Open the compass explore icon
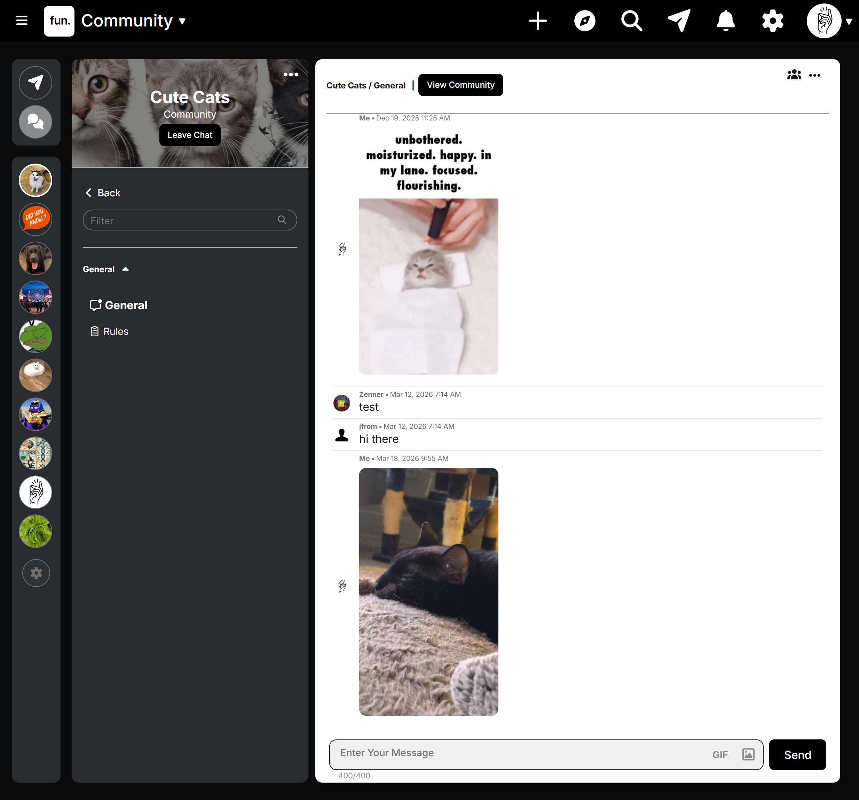This screenshot has width=859, height=800. click(585, 21)
